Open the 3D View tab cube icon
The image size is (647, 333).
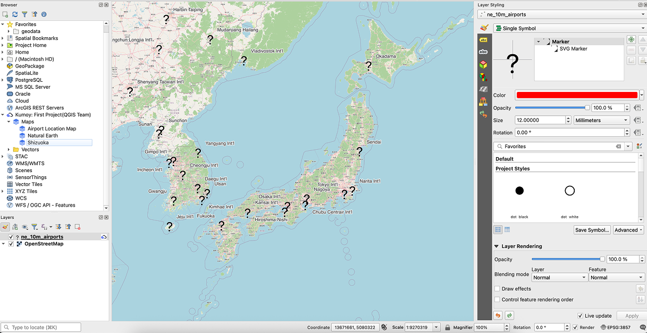click(x=483, y=65)
